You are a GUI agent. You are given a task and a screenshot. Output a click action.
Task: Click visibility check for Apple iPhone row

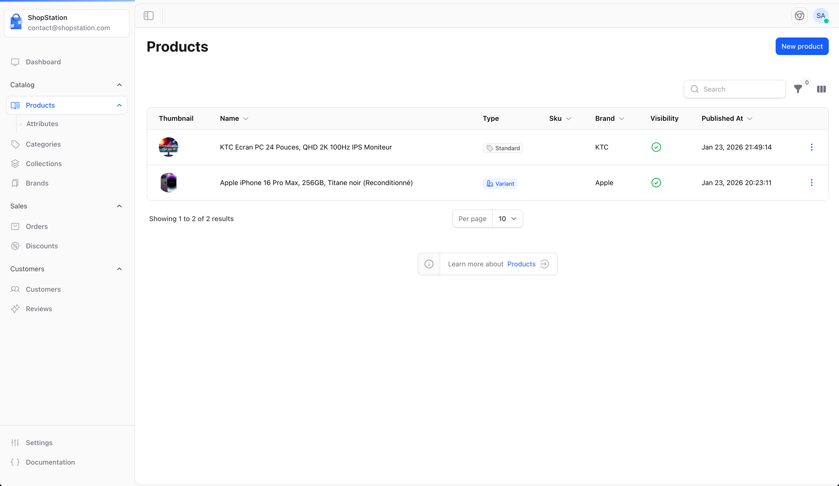(x=656, y=183)
